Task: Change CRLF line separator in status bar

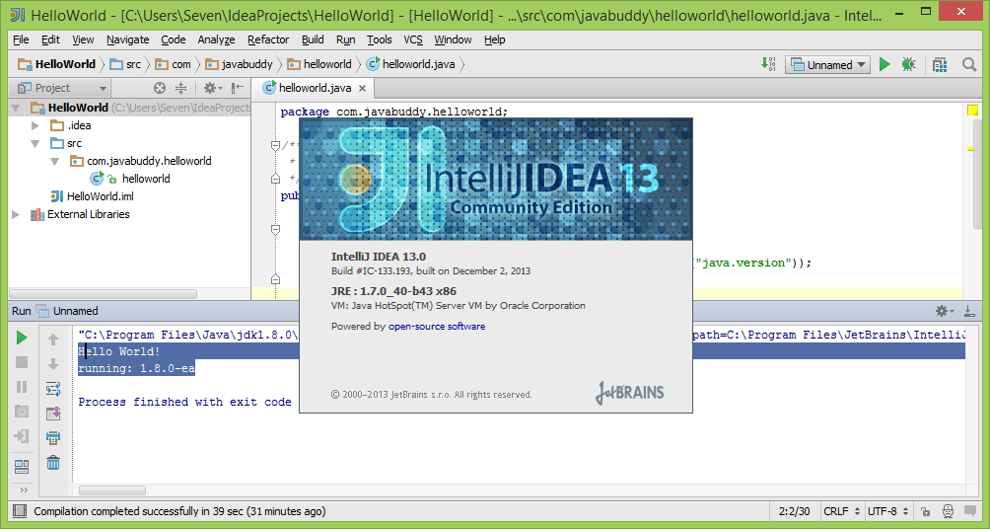Action: coord(842,511)
